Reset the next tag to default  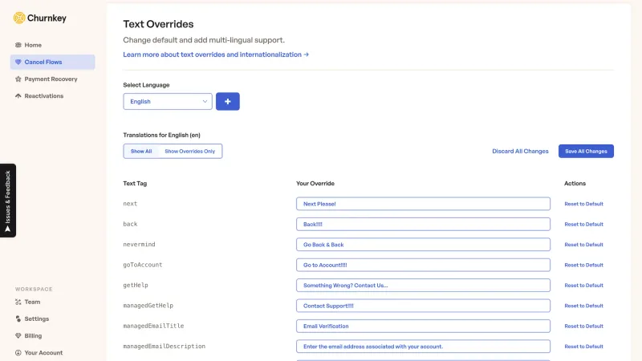583,204
